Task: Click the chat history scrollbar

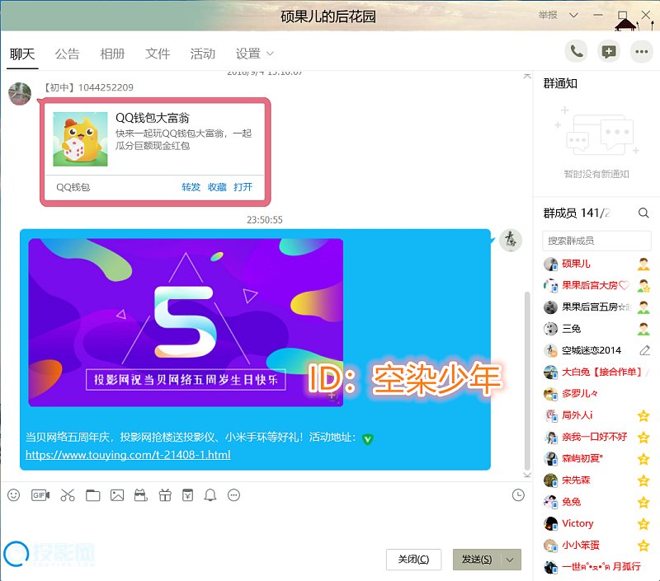Action: click(x=527, y=381)
